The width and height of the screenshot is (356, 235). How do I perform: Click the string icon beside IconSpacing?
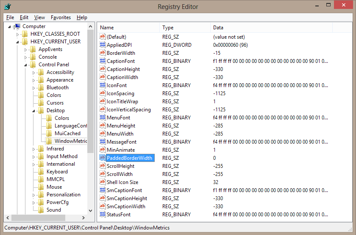click(103, 93)
